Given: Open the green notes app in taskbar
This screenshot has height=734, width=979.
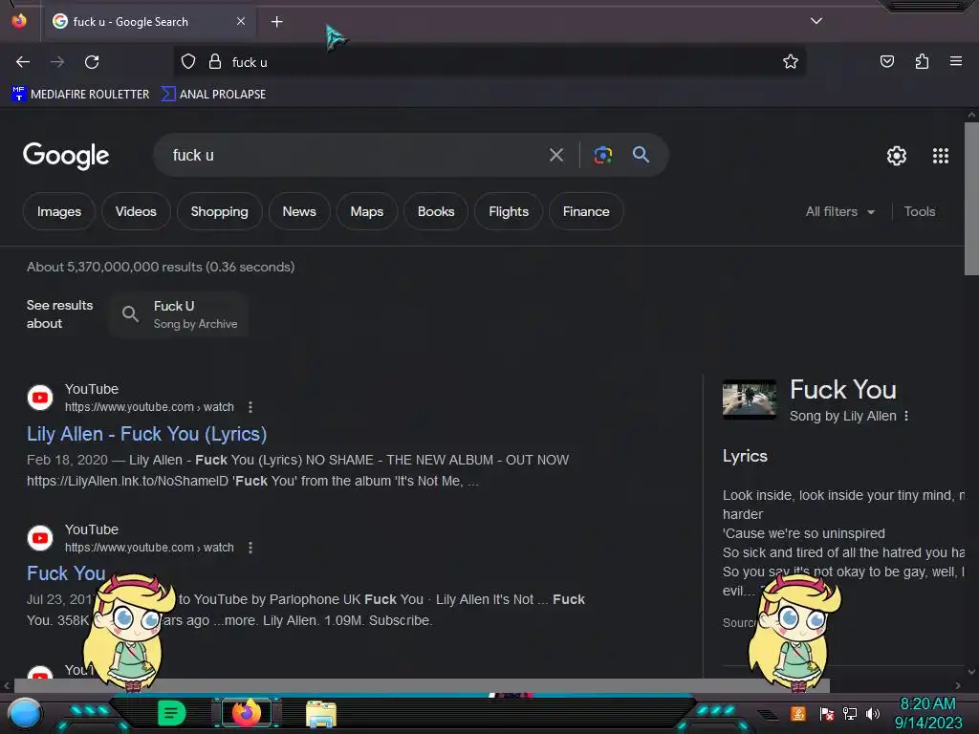Looking at the screenshot, I should (x=171, y=713).
